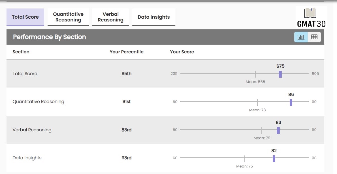Open the Verbal Reasoning tab
The image size is (337, 174).
110,17
